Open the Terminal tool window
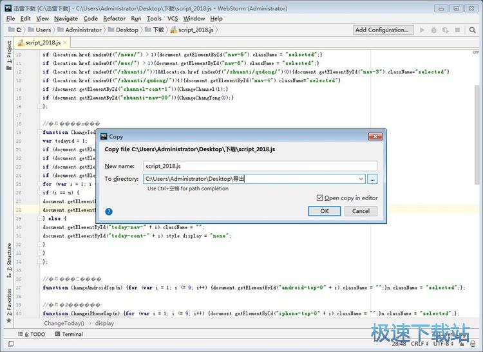Image resolution: width=483 pixels, height=352 pixels. [69, 334]
